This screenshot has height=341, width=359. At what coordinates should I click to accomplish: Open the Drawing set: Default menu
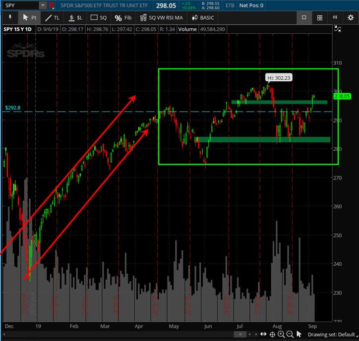(x=333, y=335)
